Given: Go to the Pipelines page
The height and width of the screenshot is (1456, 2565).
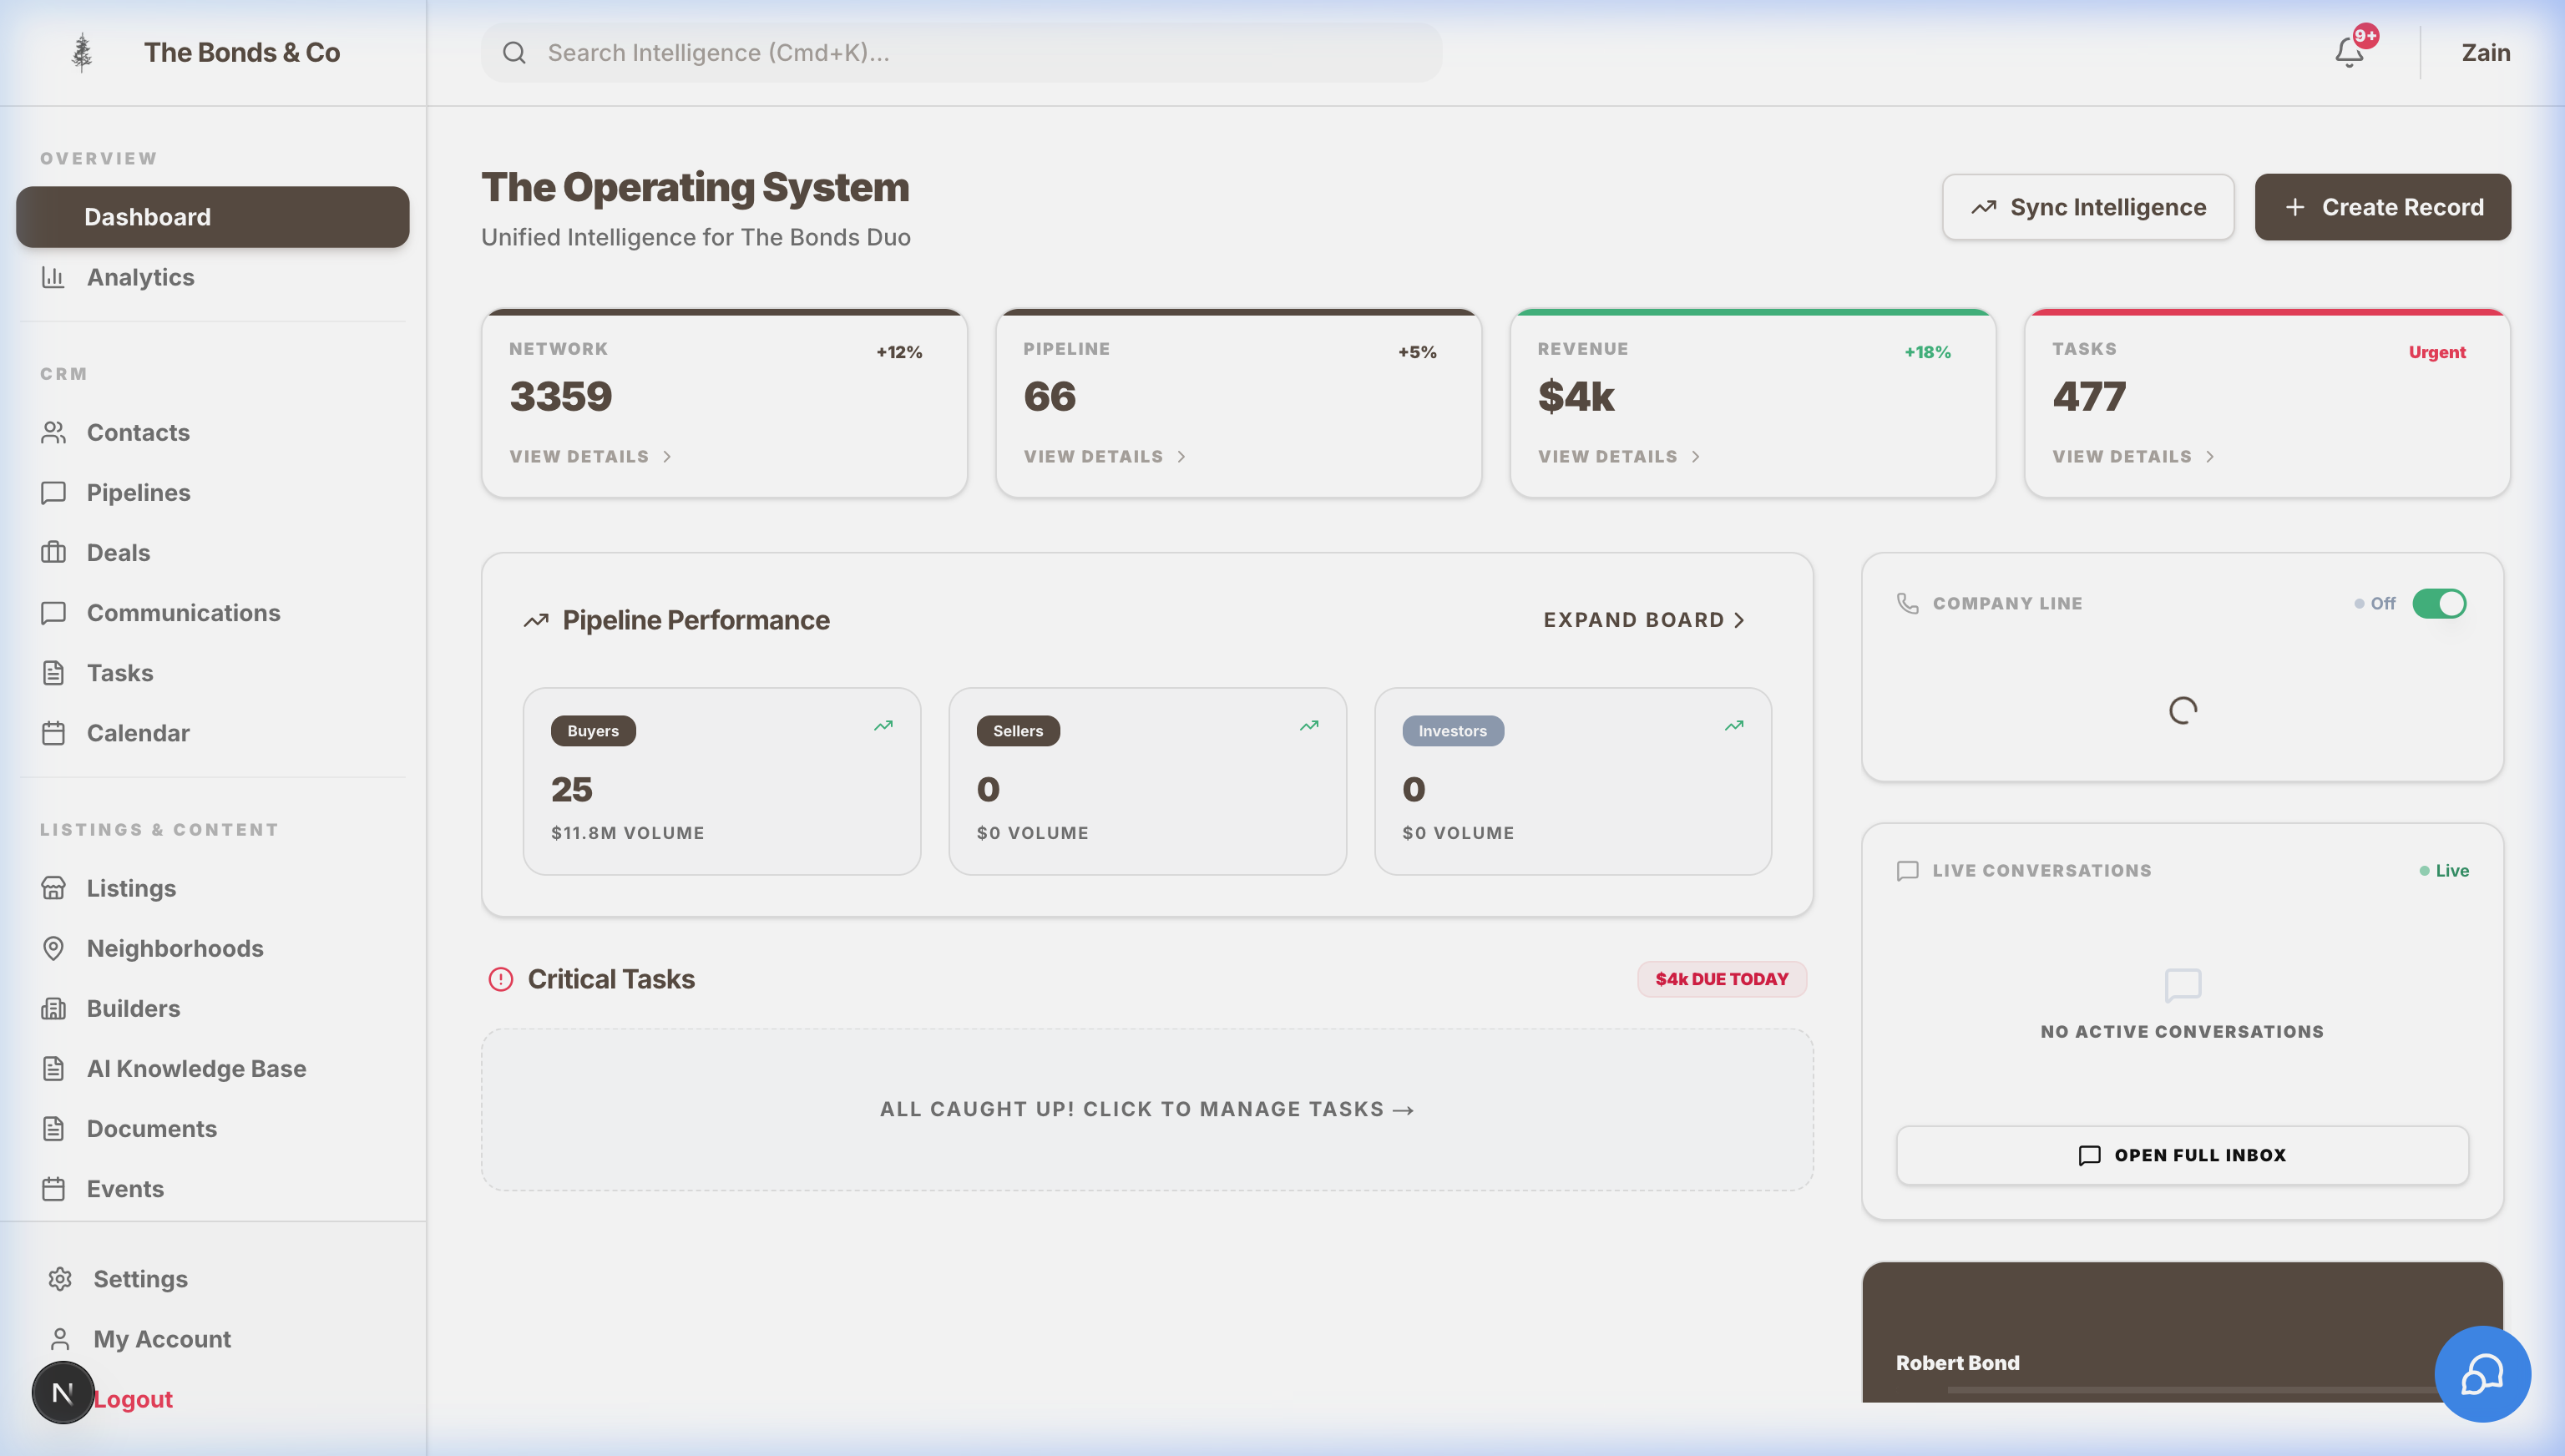Looking at the screenshot, I should (213, 492).
